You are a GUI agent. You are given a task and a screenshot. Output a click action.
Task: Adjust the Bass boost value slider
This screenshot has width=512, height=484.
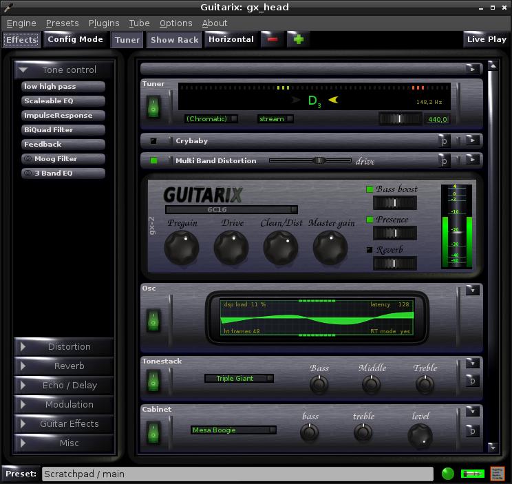pos(395,203)
